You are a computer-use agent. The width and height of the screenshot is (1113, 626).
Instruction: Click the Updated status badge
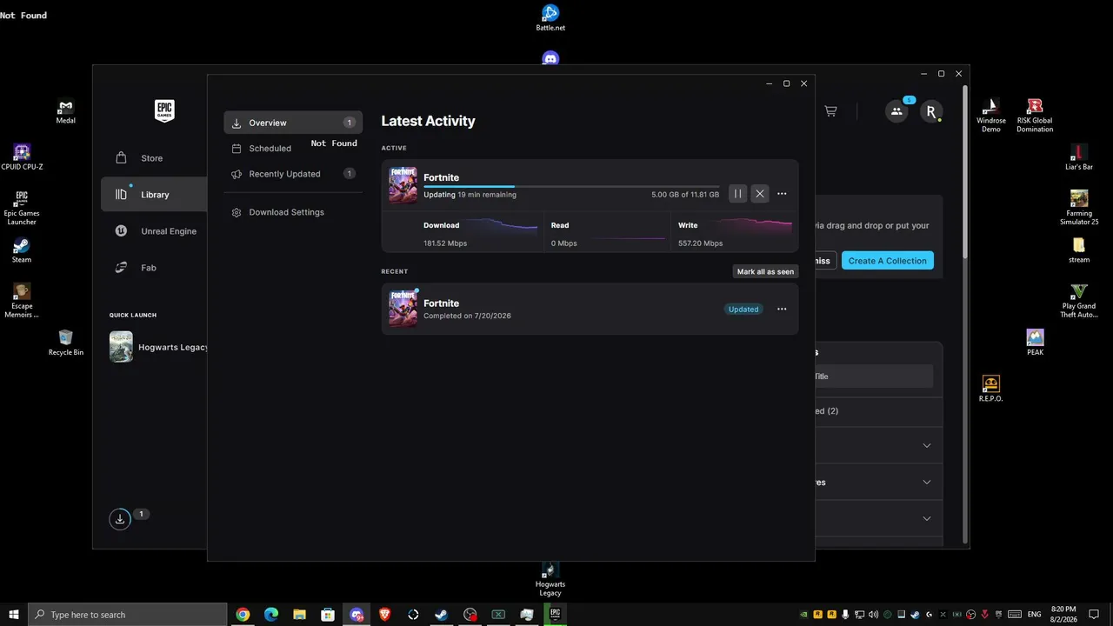[743, 310]
